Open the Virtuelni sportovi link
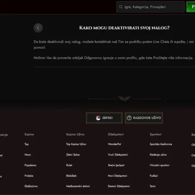 (159, 165)
